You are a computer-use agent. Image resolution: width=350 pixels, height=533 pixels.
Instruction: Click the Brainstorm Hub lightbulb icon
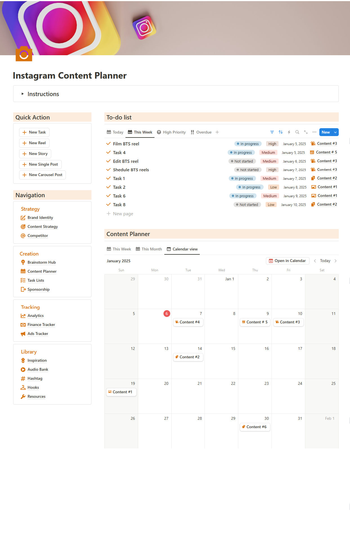(23, 262)
